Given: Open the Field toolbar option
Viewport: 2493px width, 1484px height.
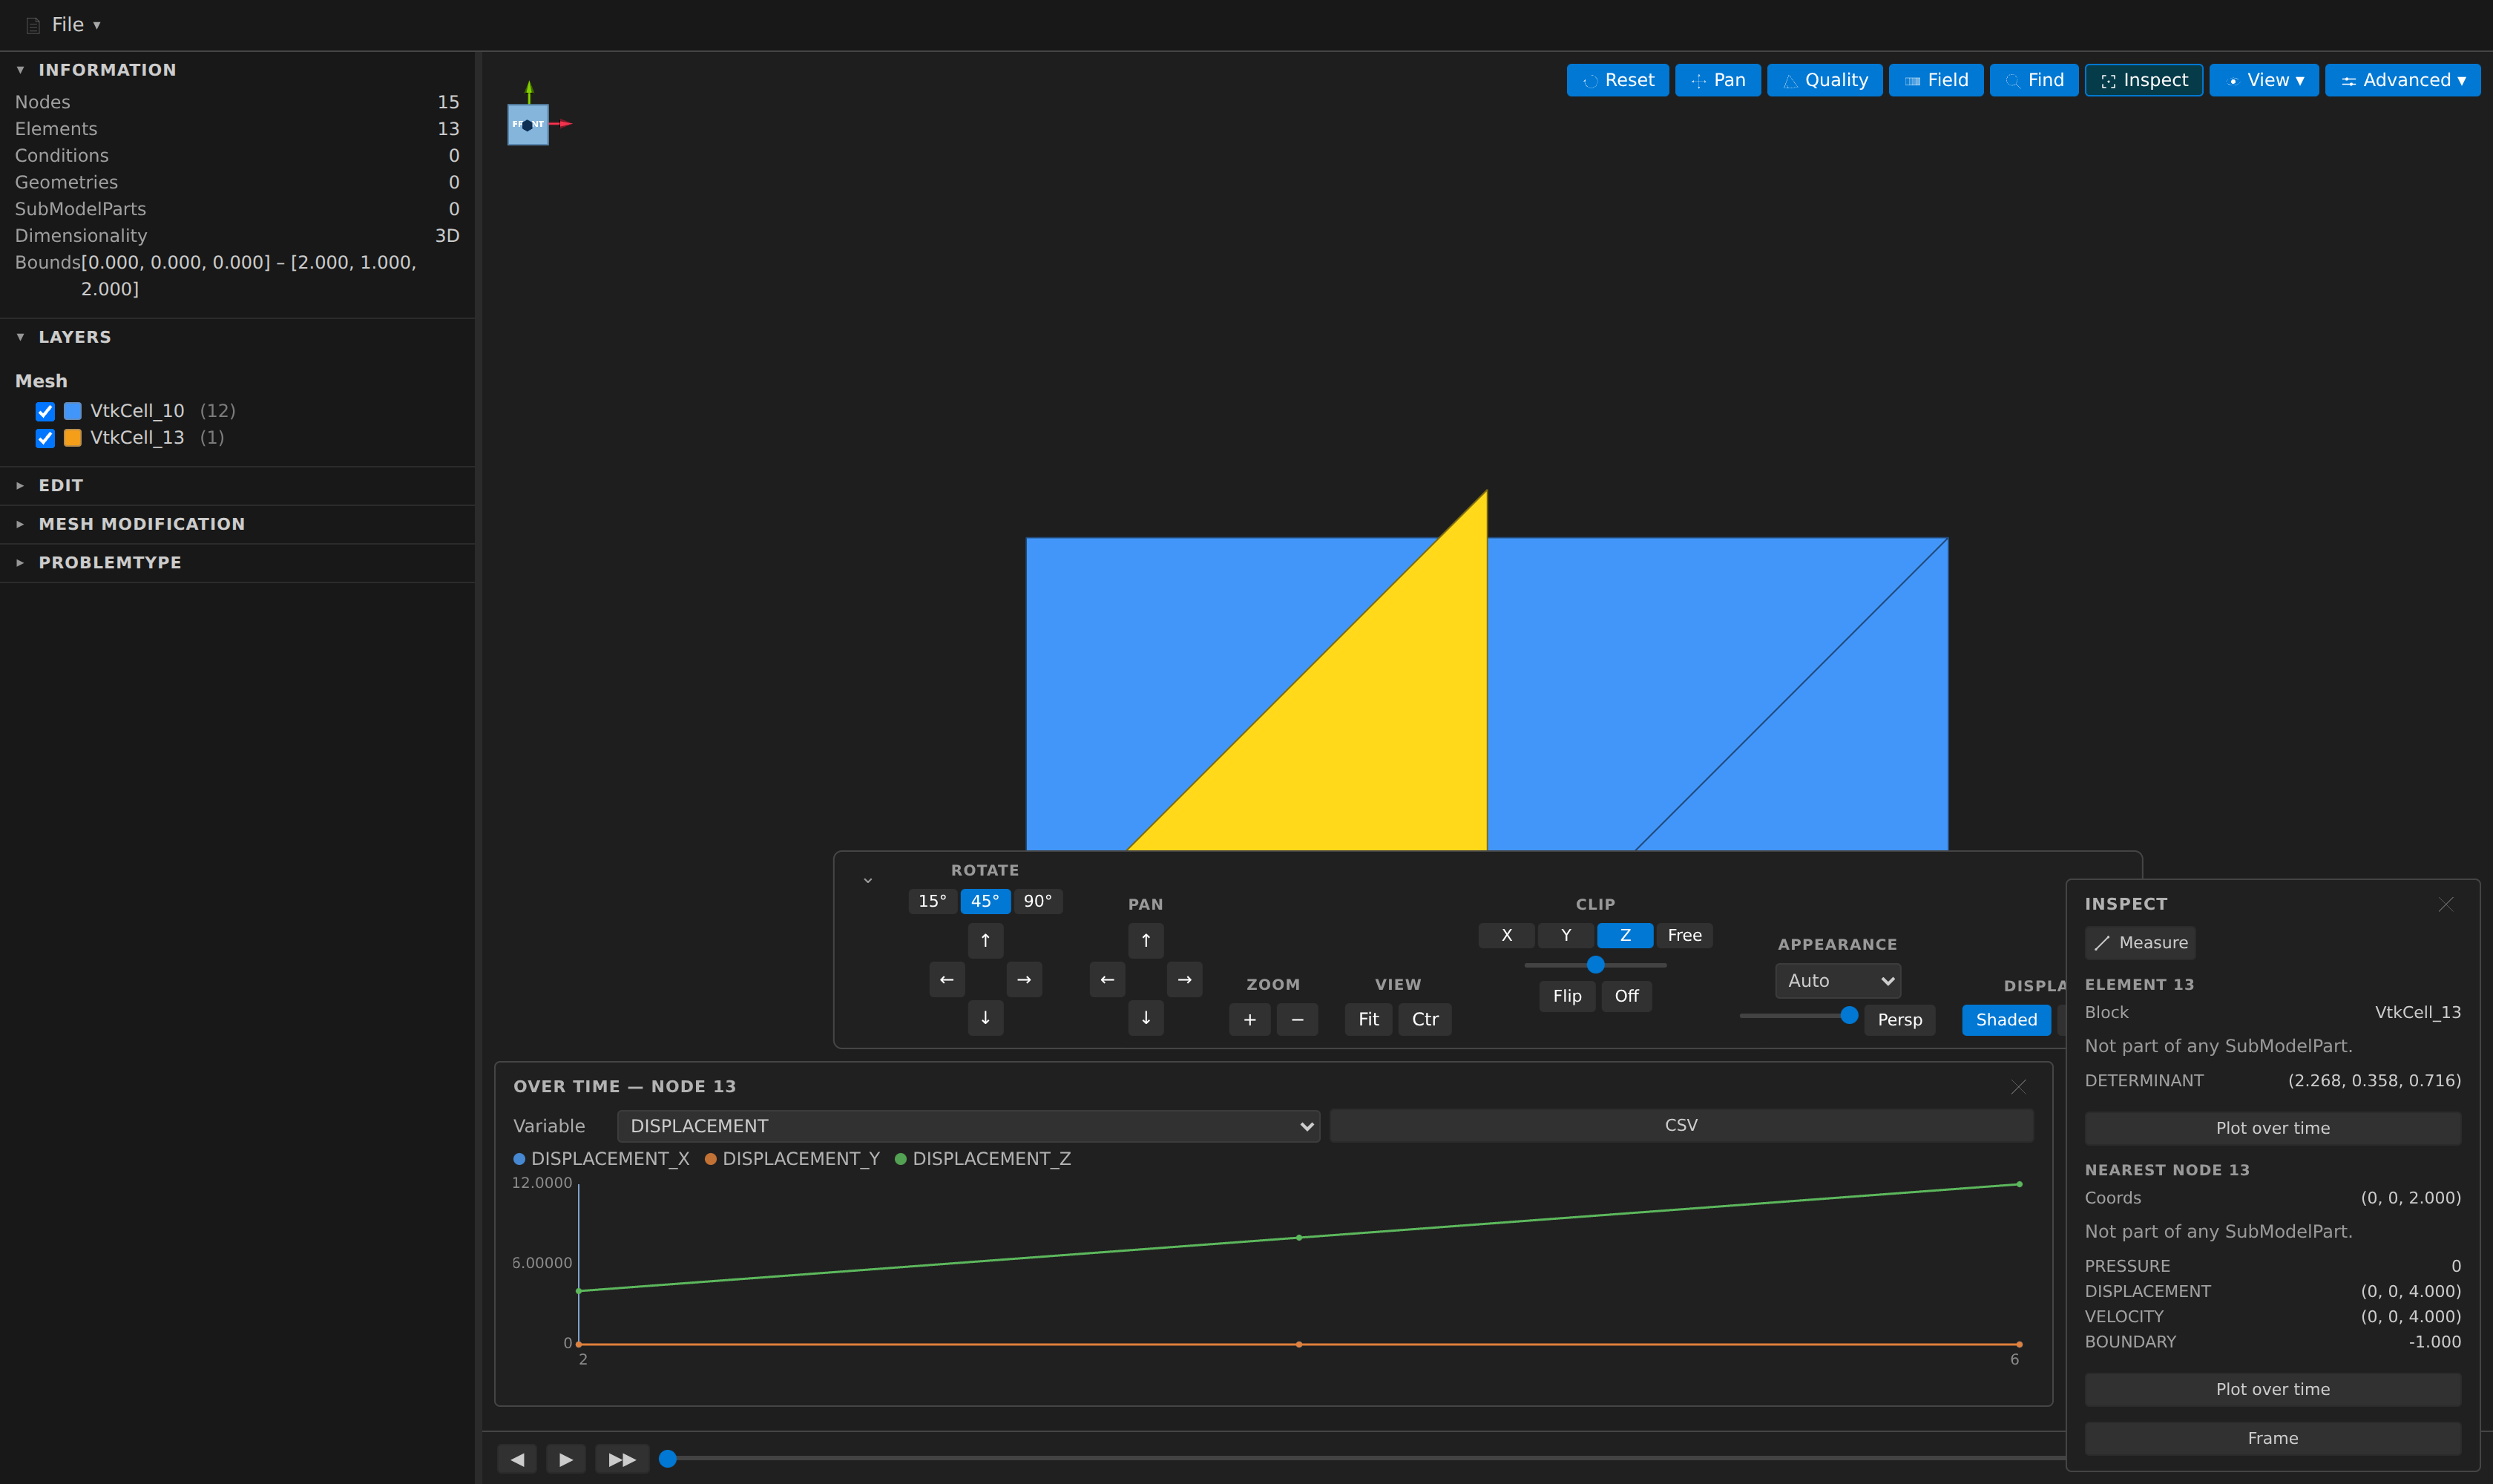Looking at the screenshot, I should pyautogui.click(x=1935, y=80).
